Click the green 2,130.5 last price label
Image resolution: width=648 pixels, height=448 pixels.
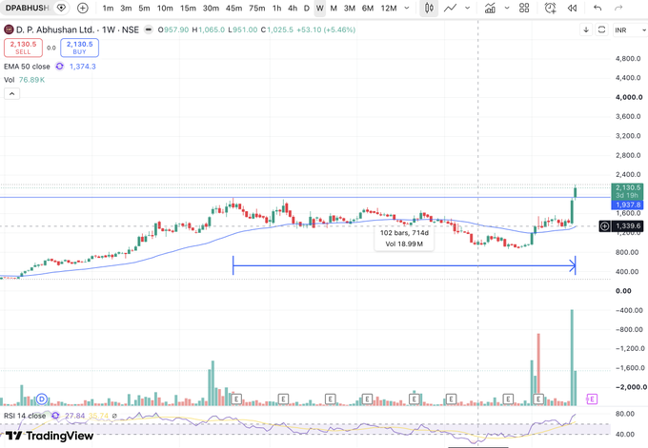tap(627, 191)
